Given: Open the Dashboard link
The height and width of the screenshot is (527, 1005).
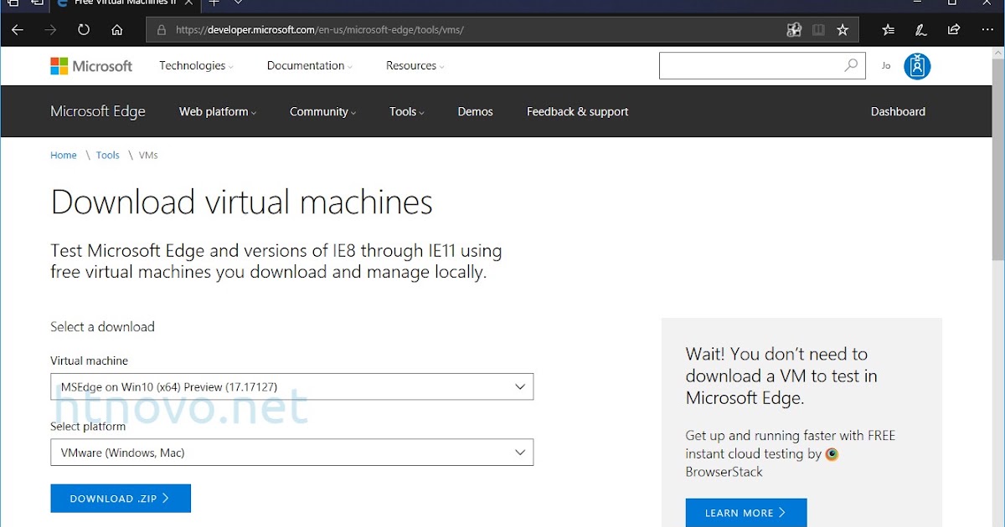Looking at the screenshot, I should [x=898, y=111].
